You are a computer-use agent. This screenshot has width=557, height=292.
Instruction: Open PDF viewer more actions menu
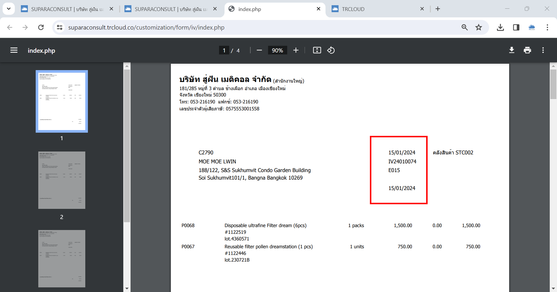543,50
